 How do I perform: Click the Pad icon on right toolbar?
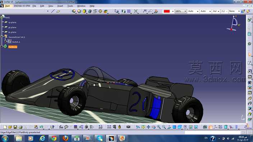point(249,71)
